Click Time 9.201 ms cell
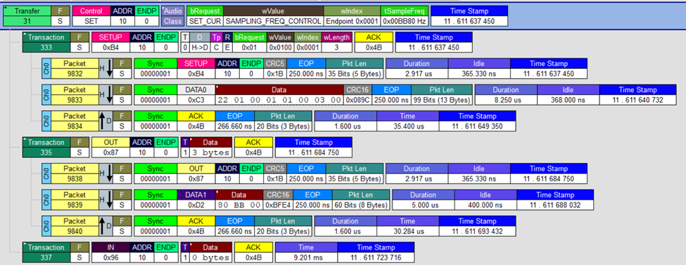The height and width of the screenshot is (265, 686). 306,252
